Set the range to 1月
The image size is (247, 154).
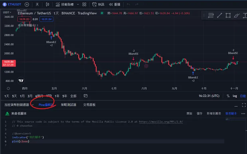point(22,96)
